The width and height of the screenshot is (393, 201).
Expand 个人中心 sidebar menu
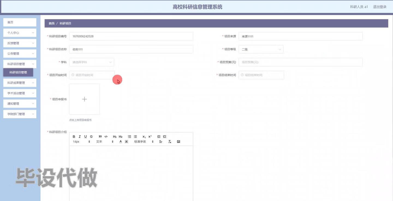20,33
